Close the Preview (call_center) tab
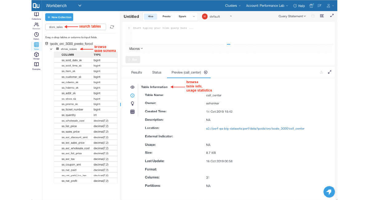 tap(206, 72)
